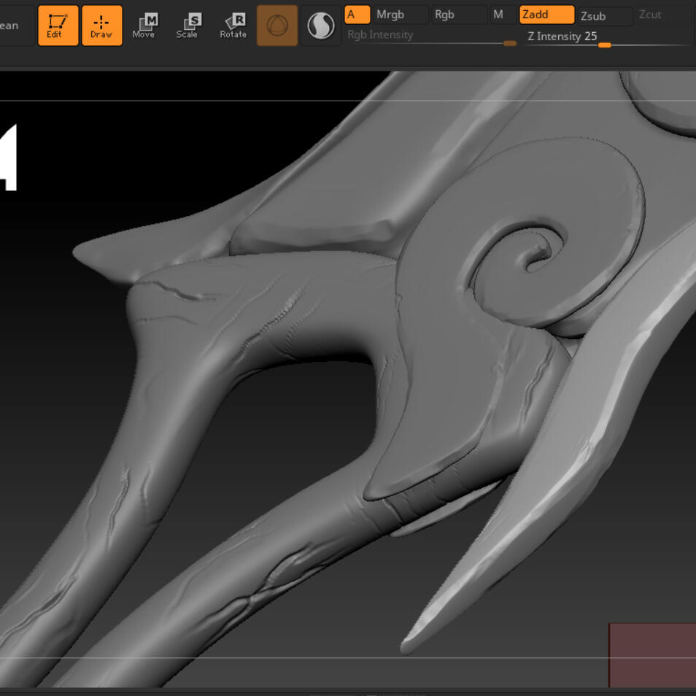
Task: Click the Z Intensity 25 slider
Action: click(606, 37)
